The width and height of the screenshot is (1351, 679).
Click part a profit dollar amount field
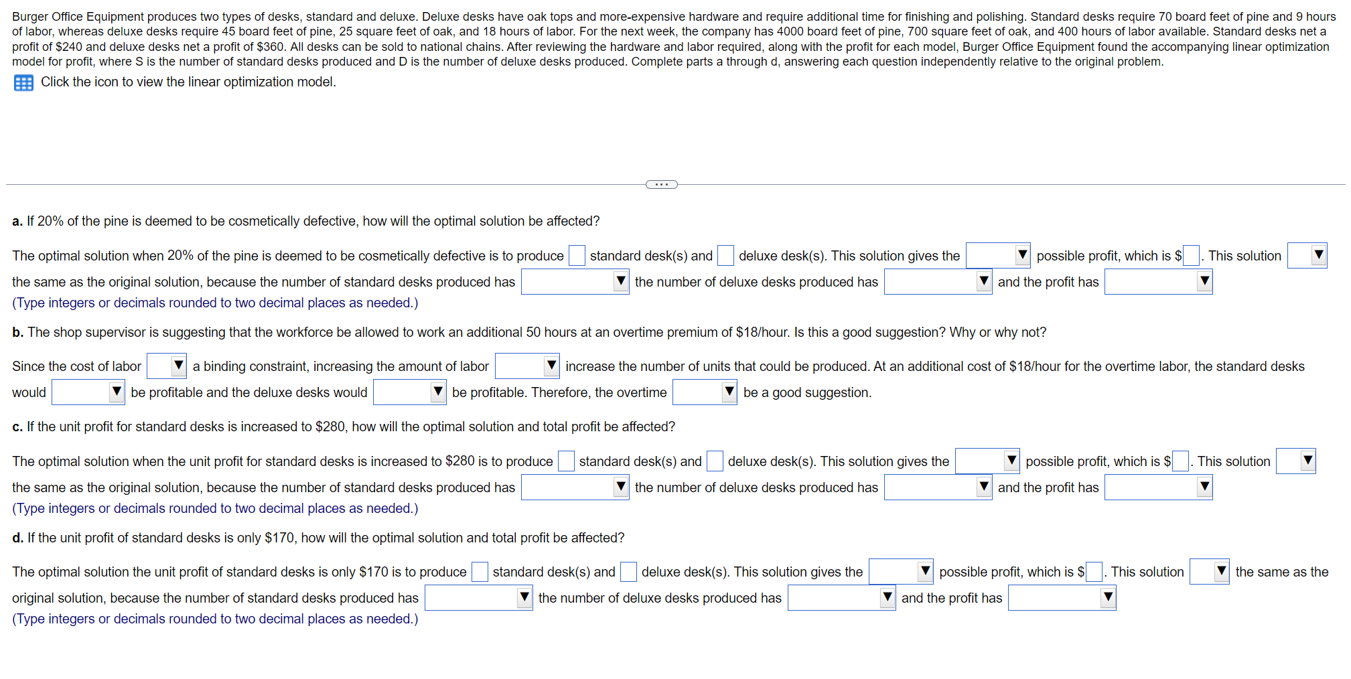(1191, 256)
